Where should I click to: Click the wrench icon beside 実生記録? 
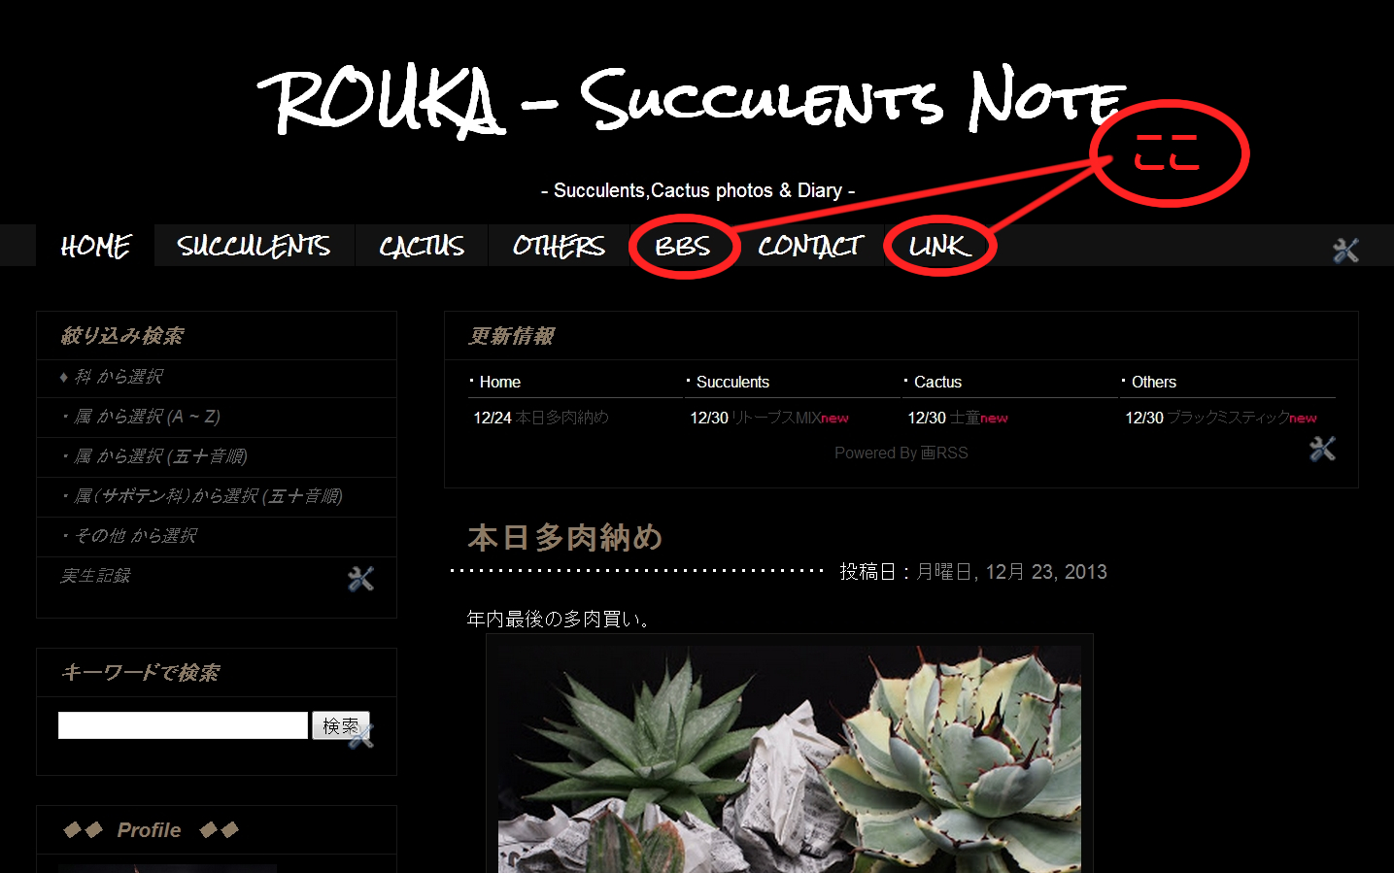click(360, 579)
